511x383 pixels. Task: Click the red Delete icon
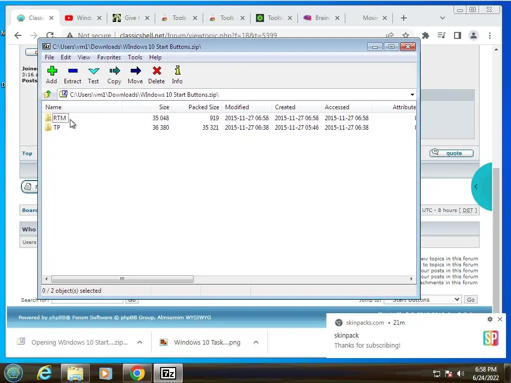(x=156, y=75)
